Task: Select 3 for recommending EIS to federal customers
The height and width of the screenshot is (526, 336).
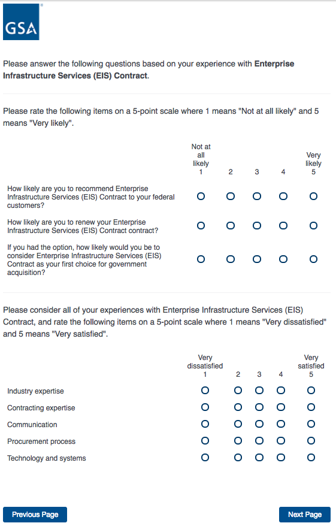Action: tap(257, 197)
